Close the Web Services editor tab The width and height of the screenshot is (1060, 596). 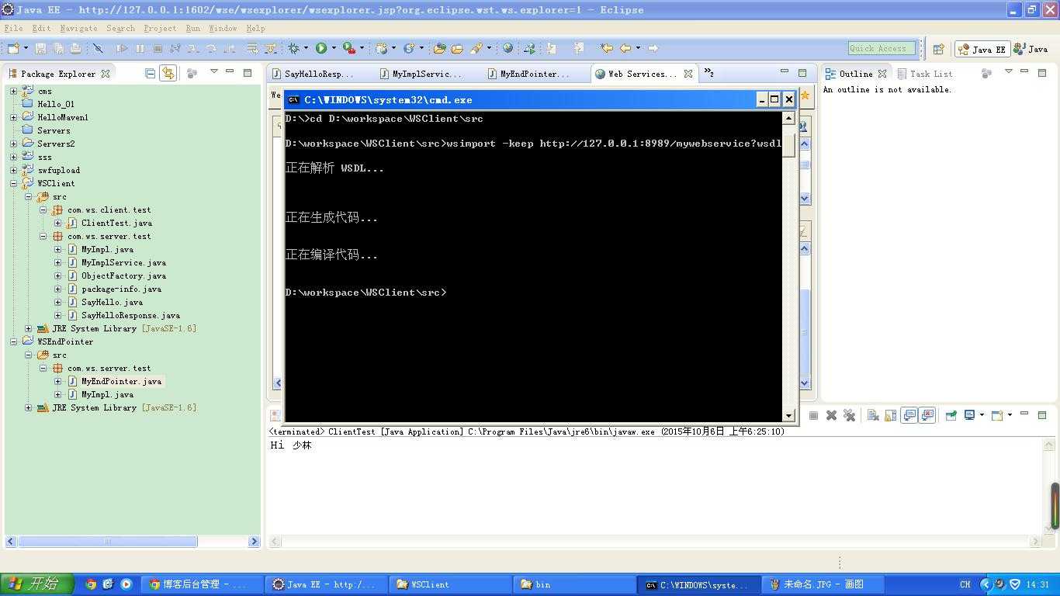click(x=688, y=74)
